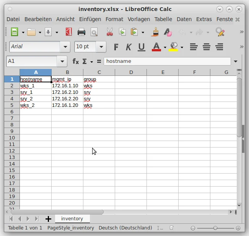
Task: Open the Format menu
Action: coord(114,19)
